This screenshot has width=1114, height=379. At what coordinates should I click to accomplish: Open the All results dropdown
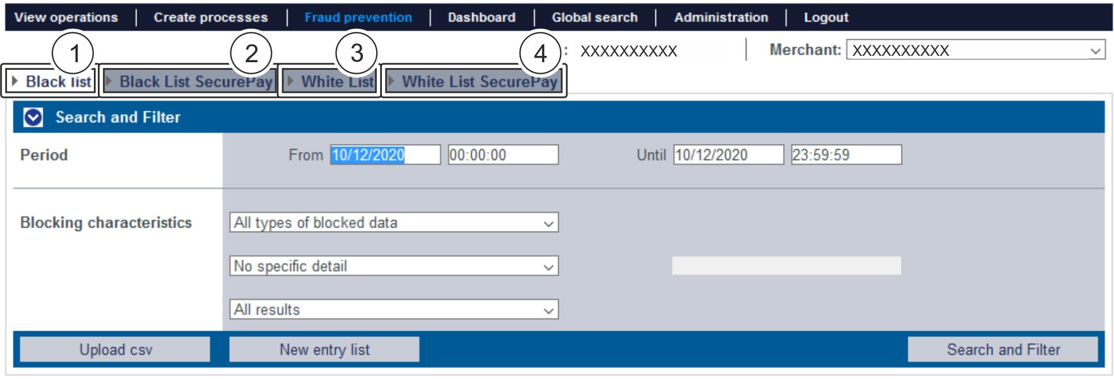tap(394, 310)
